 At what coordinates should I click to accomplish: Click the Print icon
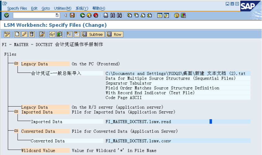coord(106,15)
